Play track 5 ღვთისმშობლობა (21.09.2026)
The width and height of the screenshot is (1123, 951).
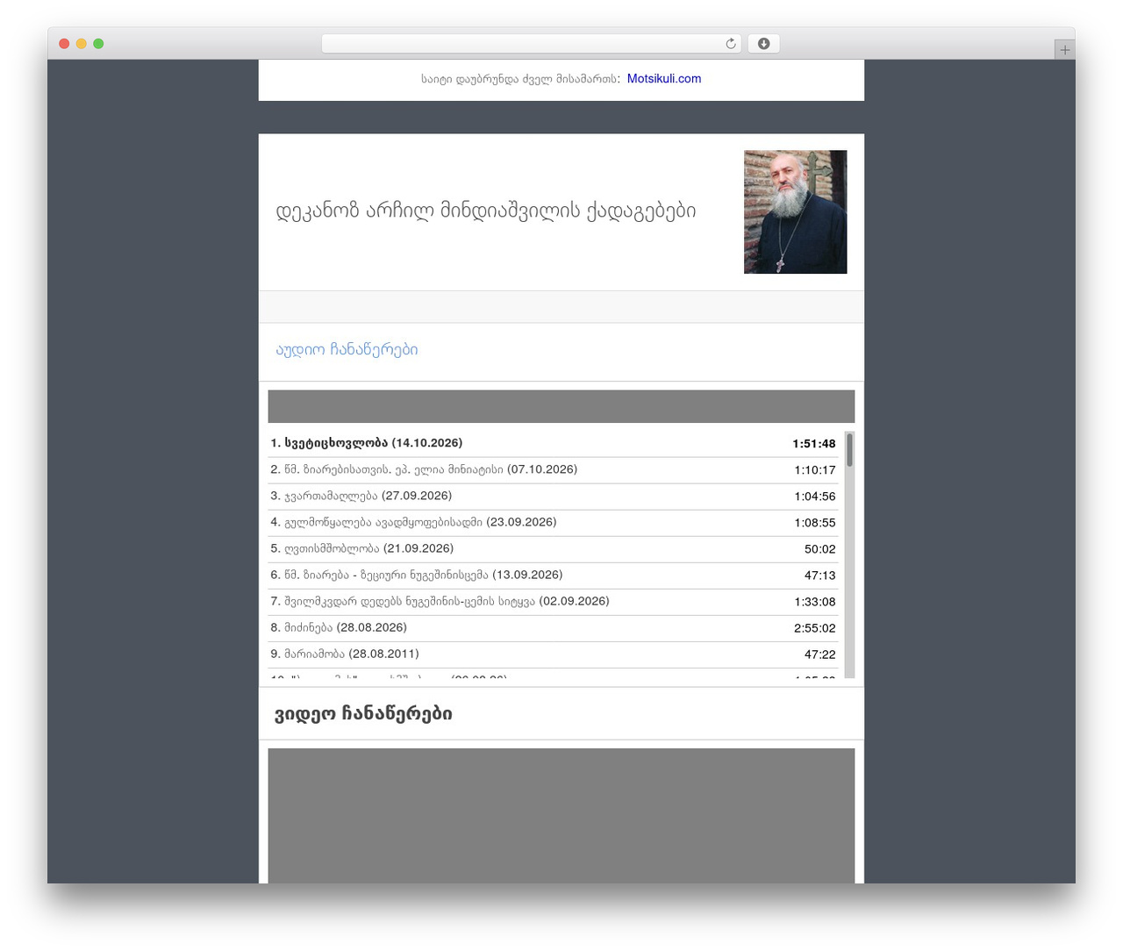pyautogui.click(x=553, y=549)
